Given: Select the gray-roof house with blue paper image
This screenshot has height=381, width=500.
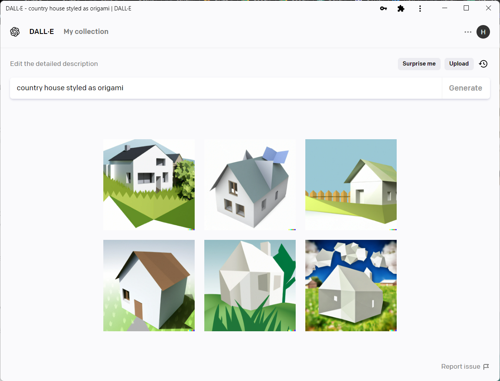Looking at the screenshot, I should tap(250, 185).
